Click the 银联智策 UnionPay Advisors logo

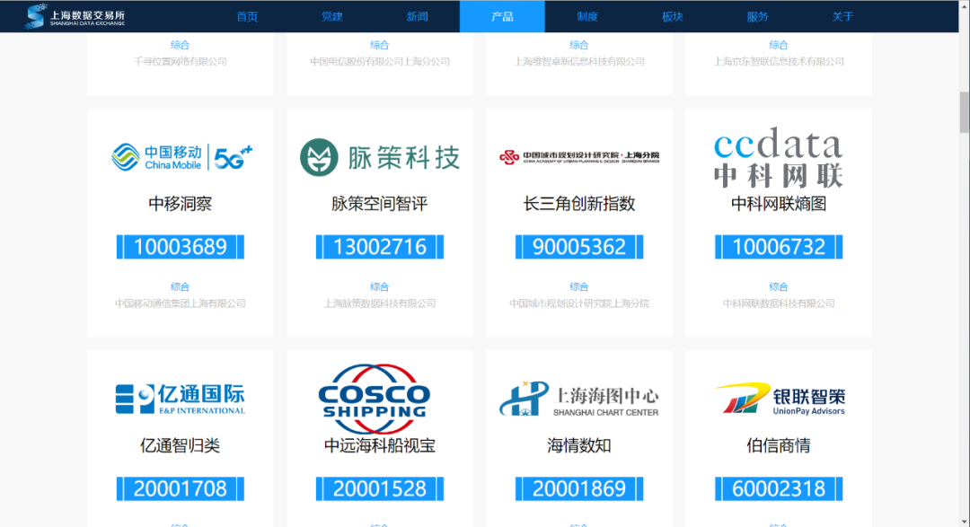coord(780,399)
